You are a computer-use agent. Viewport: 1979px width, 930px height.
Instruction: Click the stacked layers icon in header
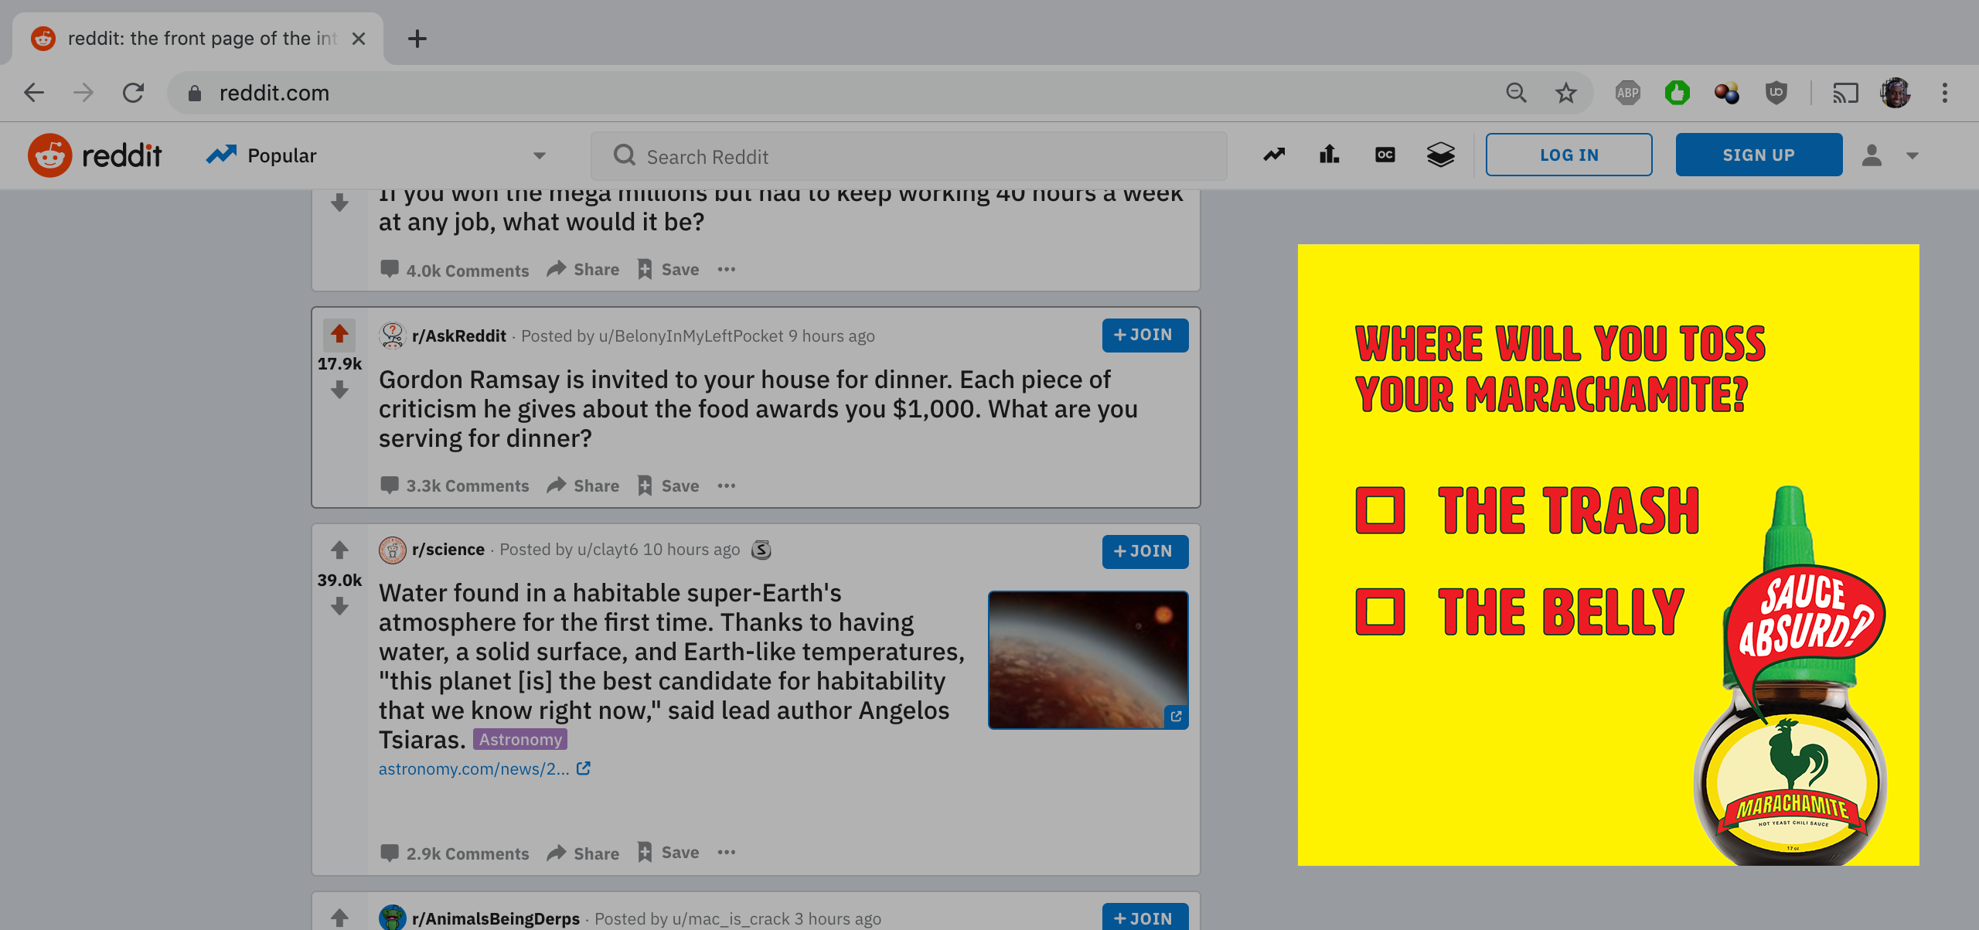pyautogui.click(x=1440, y=155)
